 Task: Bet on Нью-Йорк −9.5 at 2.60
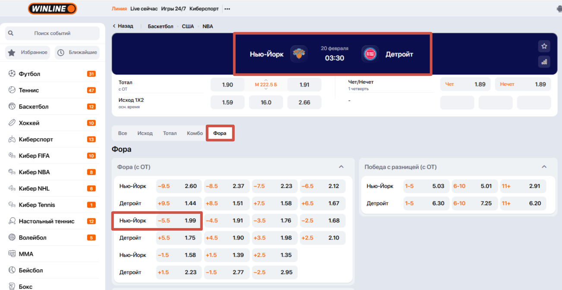point(178,186)
